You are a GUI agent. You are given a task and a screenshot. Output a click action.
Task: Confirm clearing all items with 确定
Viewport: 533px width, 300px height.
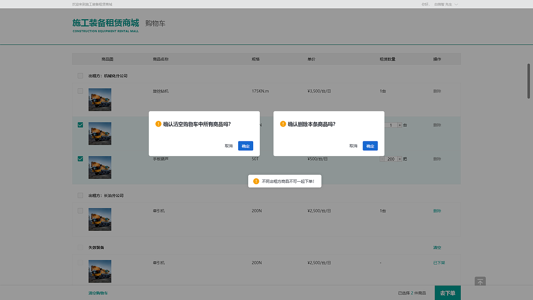click(246, 146)
